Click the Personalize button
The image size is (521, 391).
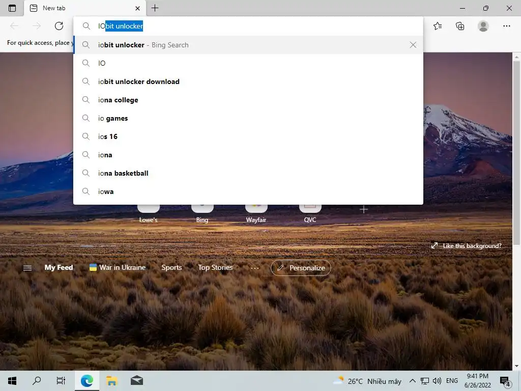[301, 268]
